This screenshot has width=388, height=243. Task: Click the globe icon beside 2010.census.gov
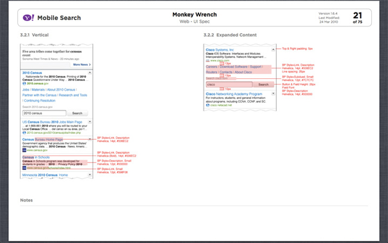24,83
